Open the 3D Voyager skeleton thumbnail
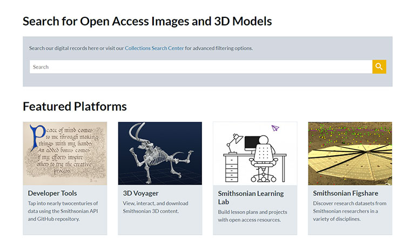The image size is (416, 245). (x=160, y=154)
